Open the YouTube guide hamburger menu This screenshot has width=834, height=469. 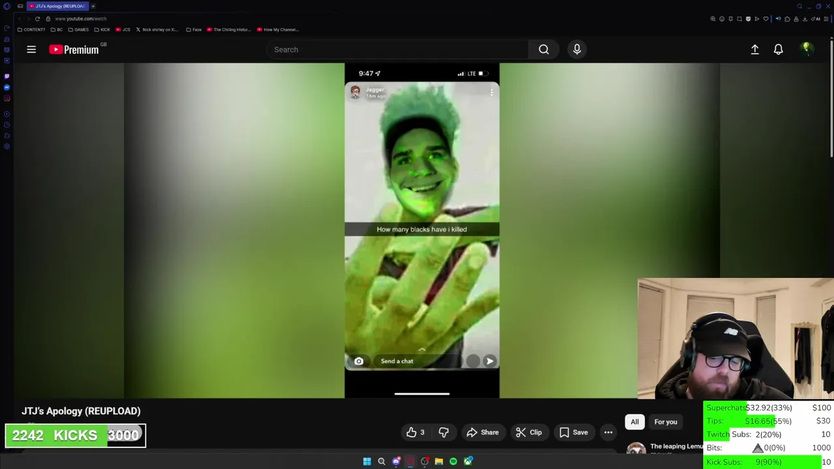click(31, 50)
